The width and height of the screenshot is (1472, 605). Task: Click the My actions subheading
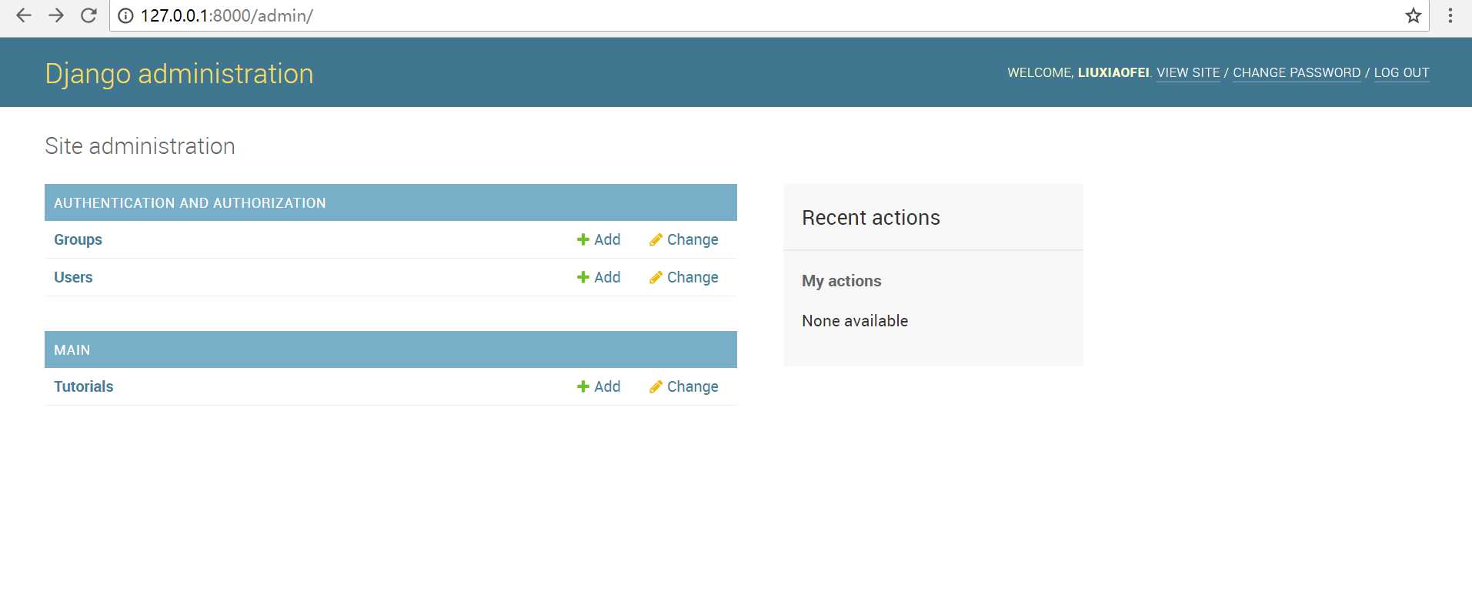click(x=842, y=281)
